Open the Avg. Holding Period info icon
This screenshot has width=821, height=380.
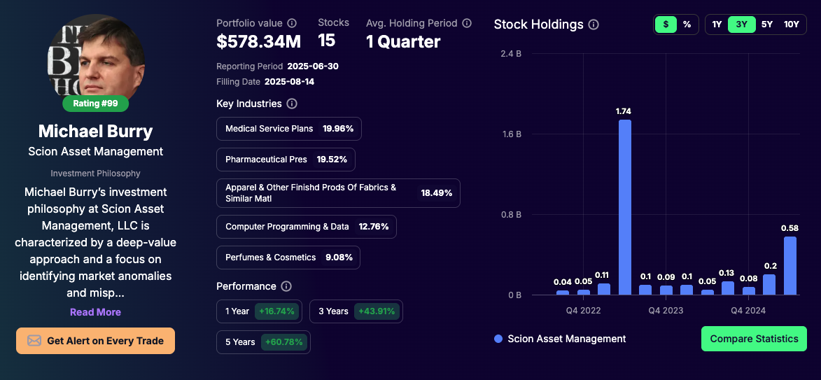click(467, 24)
